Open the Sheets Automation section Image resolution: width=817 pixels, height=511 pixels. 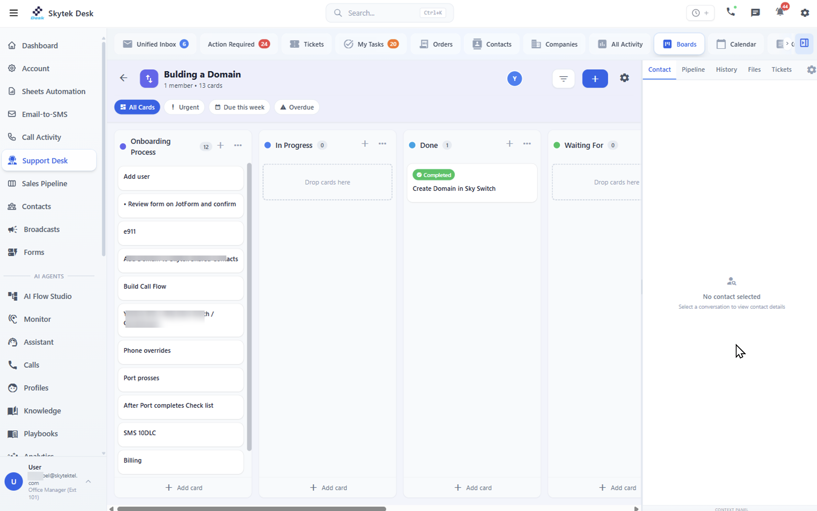click(x=53, y=91)
